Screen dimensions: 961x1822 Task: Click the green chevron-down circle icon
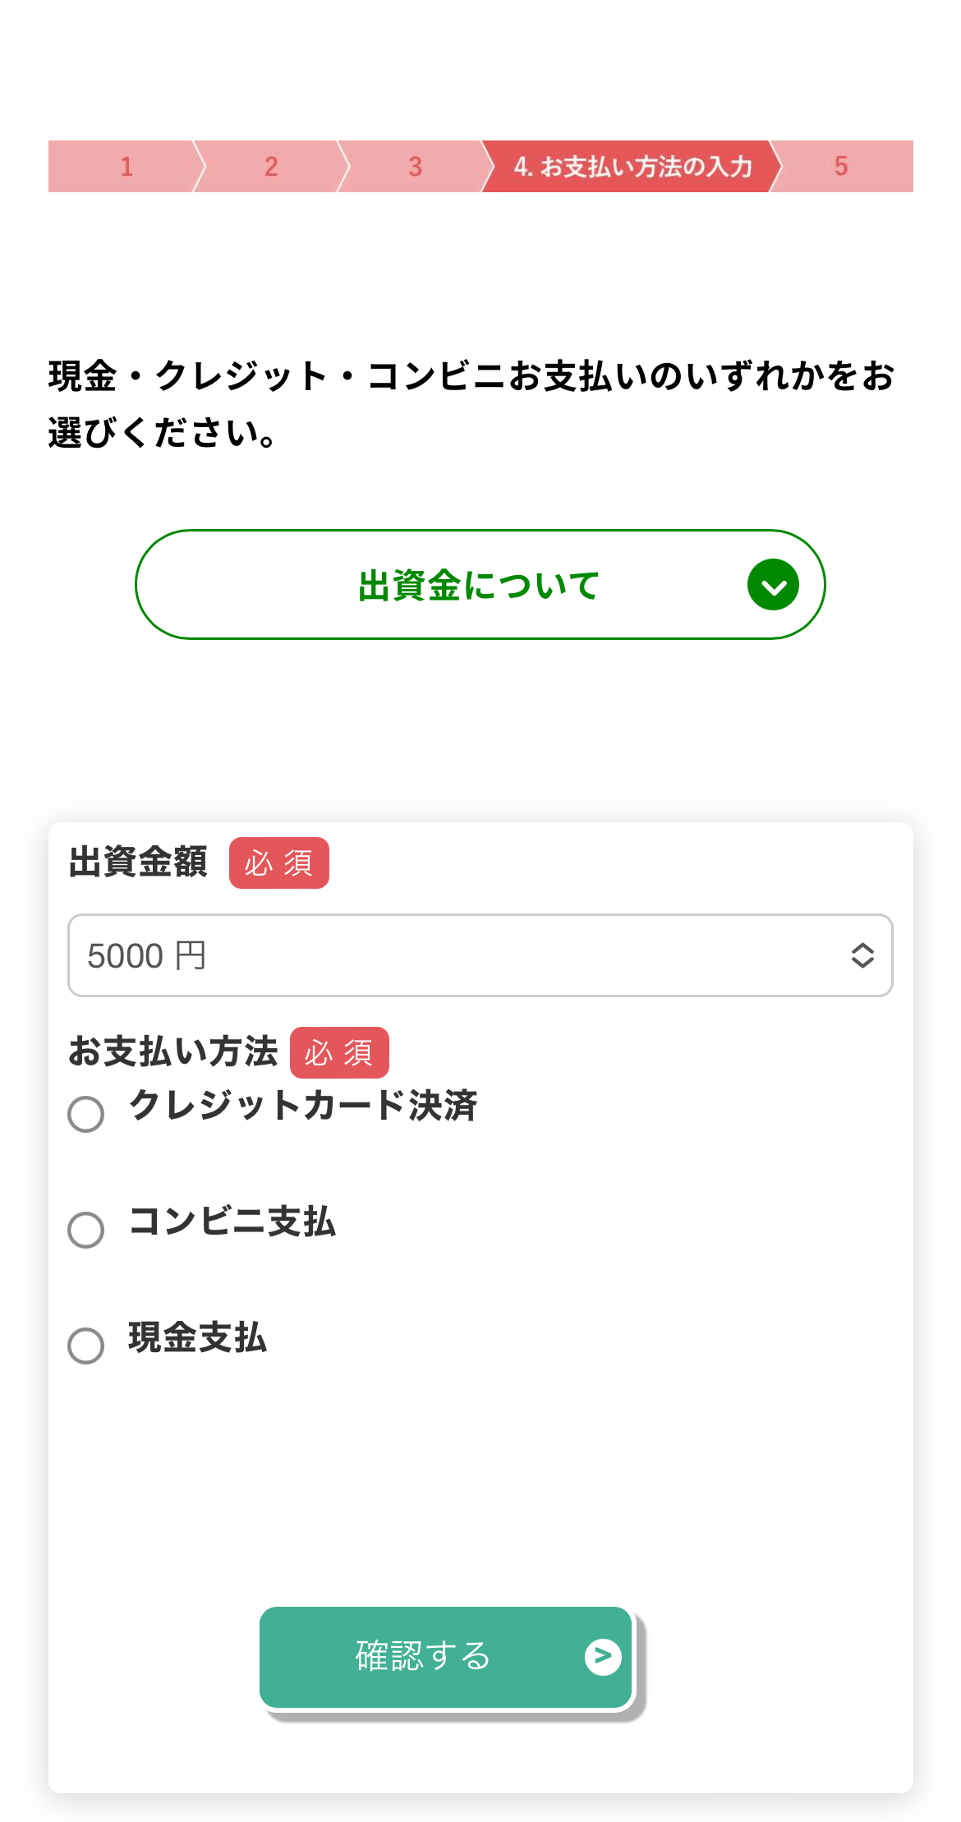(773, 585)
